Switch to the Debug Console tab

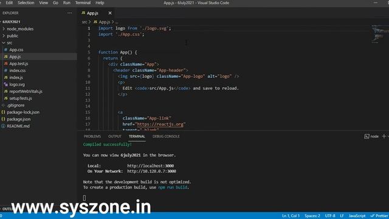tap(166, 136)
